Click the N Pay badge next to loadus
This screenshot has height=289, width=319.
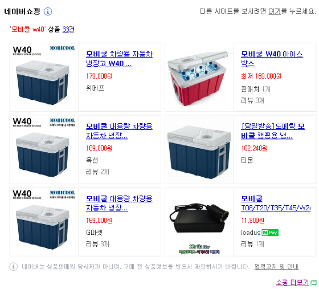coord(270,233)
